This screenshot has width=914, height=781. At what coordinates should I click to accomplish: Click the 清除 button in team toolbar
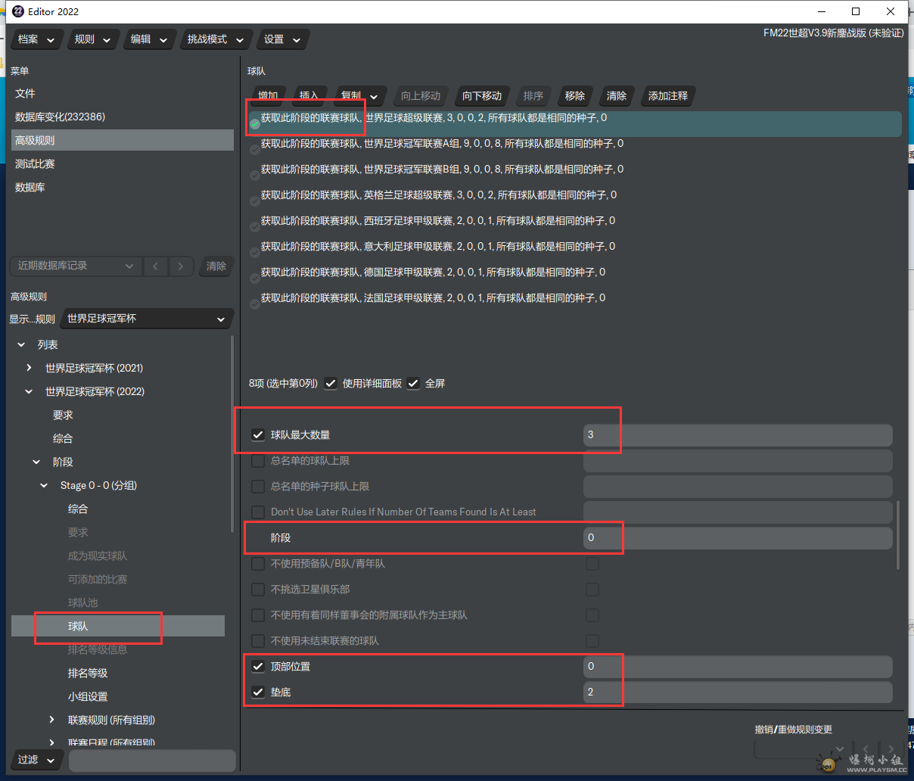(617, 96)
